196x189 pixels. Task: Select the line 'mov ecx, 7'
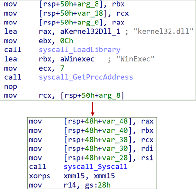(x=34, y=68)
